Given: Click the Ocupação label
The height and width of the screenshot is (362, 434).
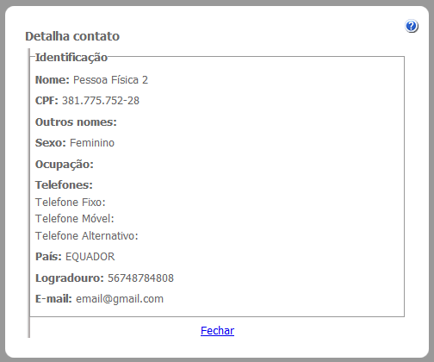Looking at the screenshot, I should 65,165.
